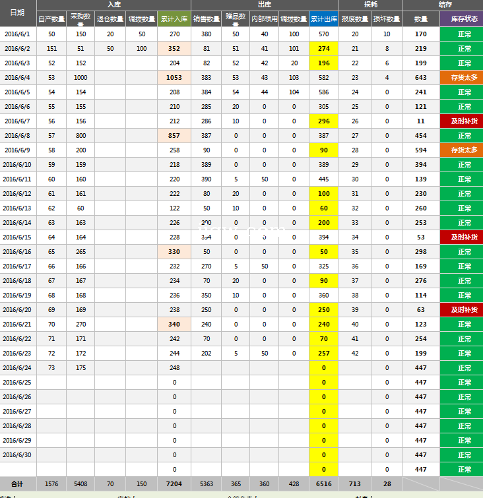The width and height of the screenshot is (483, 498).
Task: Click the 结存 group header
Action: [445, 5]
